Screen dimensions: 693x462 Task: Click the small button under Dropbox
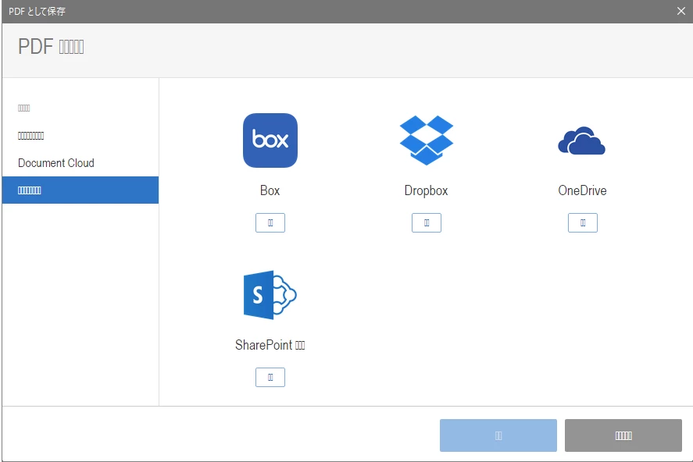click(x=427, y=223)
